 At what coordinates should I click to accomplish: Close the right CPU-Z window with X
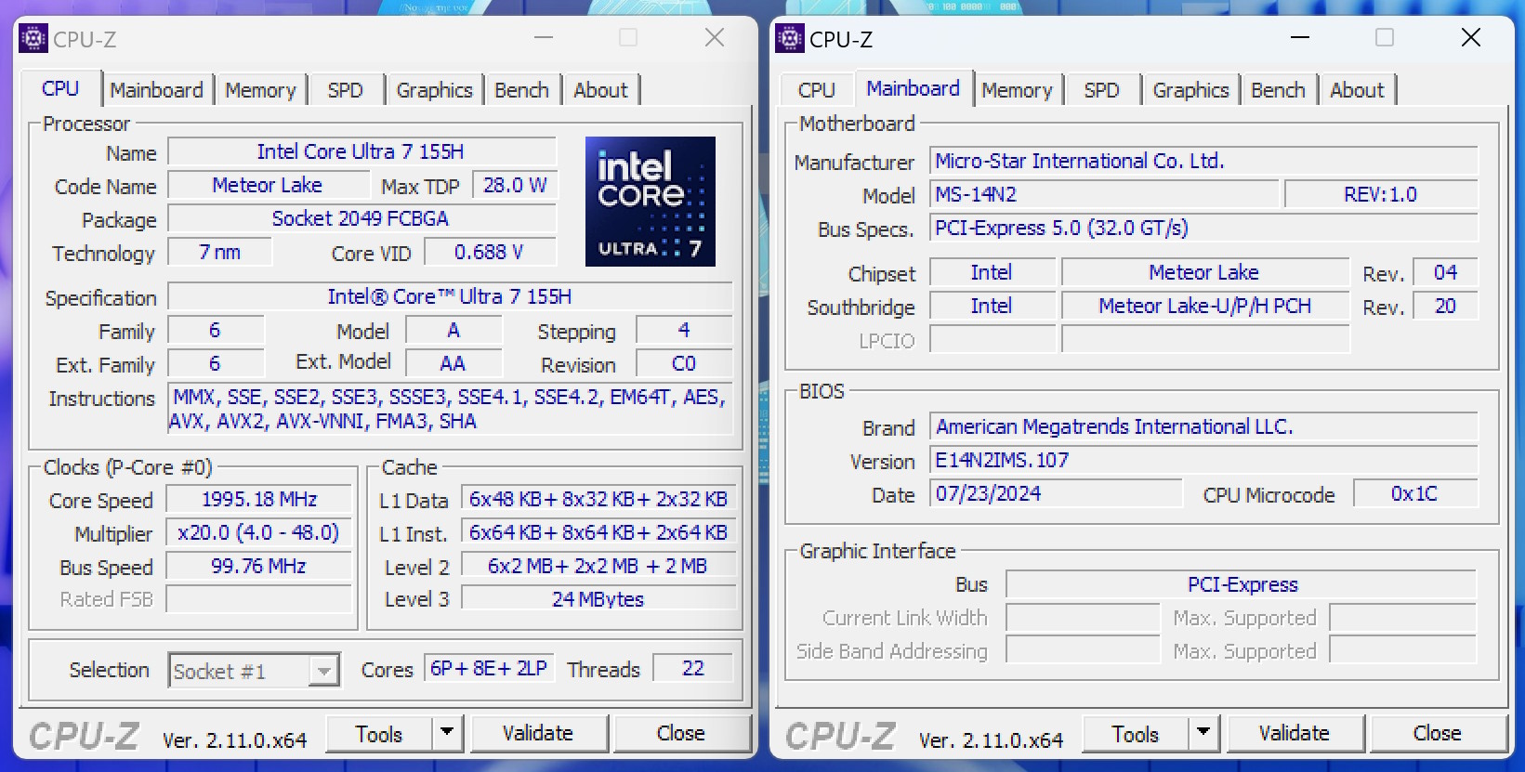(x=1471, y=38)
